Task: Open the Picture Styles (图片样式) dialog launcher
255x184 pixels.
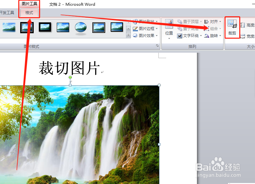Action: click(157, 46)
